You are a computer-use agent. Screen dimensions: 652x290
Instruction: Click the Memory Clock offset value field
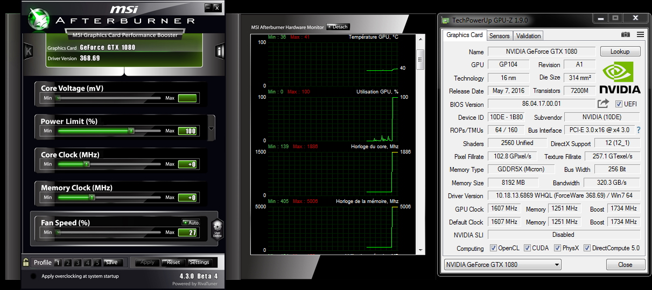[187, 198]
